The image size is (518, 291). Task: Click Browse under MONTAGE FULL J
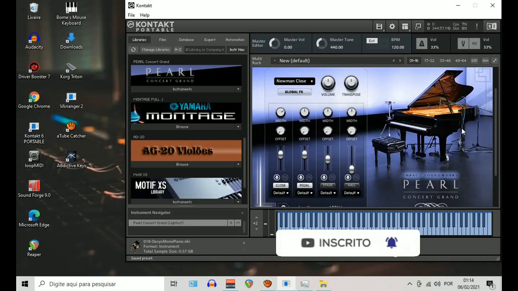coord(182,127)
